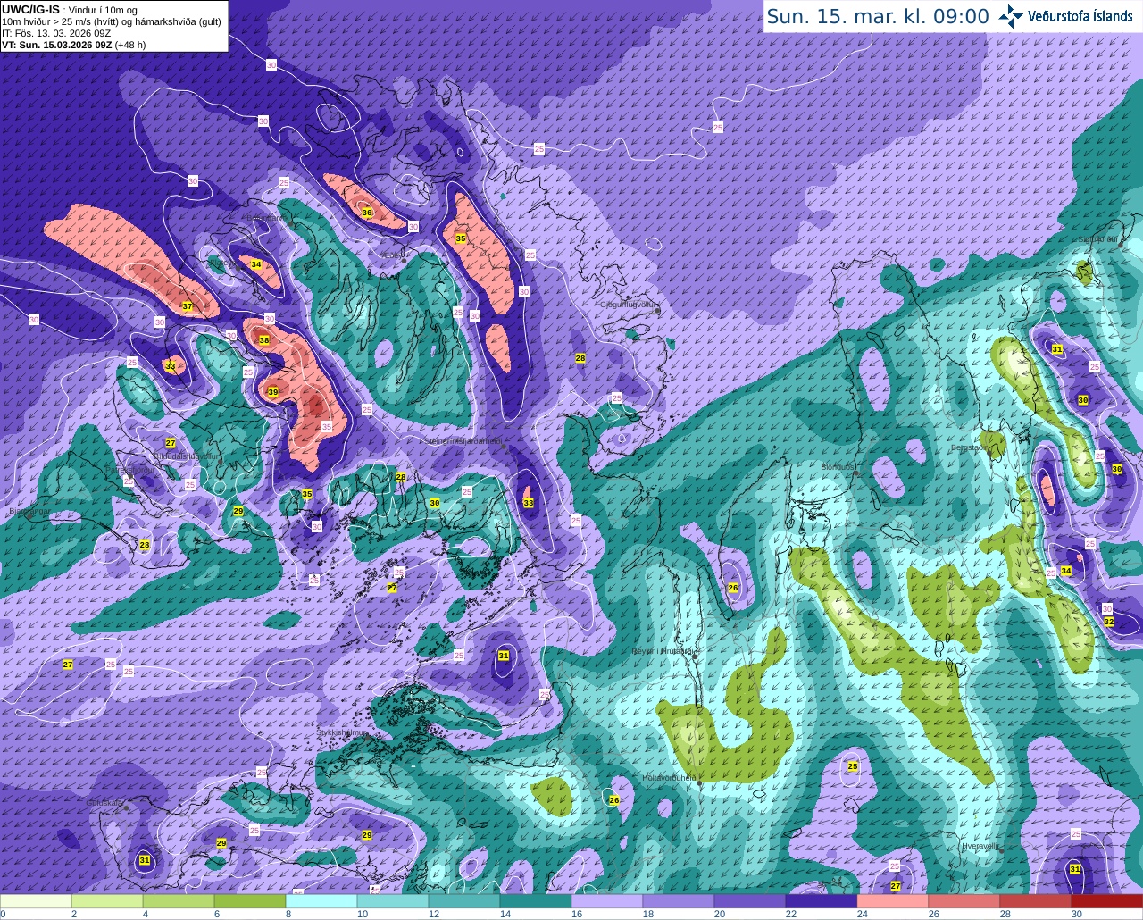Click the Bergstaðir station label
This screenshot has height=920, width=1143.
tap(970, 447)
